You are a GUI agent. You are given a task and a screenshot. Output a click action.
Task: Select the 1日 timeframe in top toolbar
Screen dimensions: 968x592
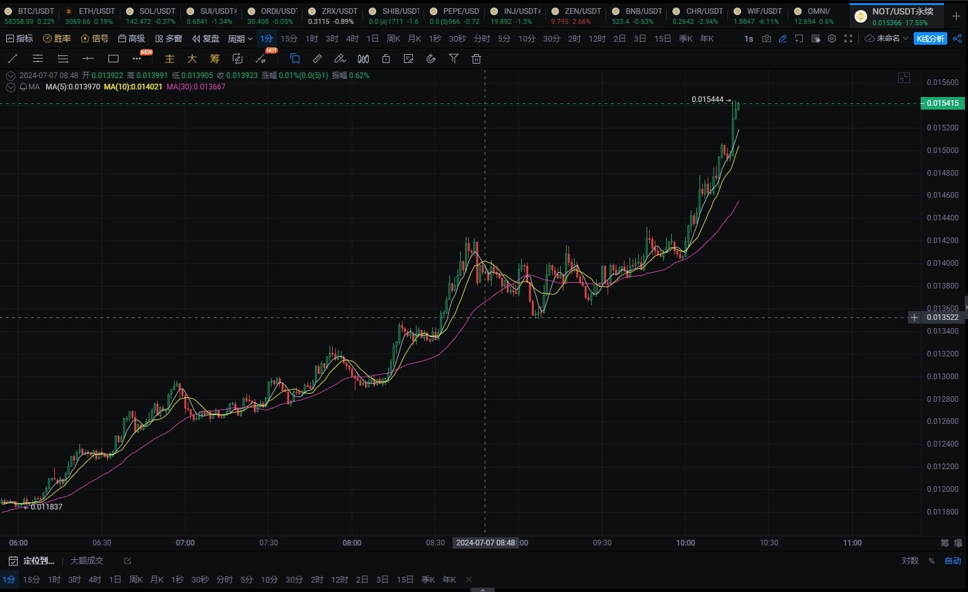pyautogui.click(x=372, y=38)
